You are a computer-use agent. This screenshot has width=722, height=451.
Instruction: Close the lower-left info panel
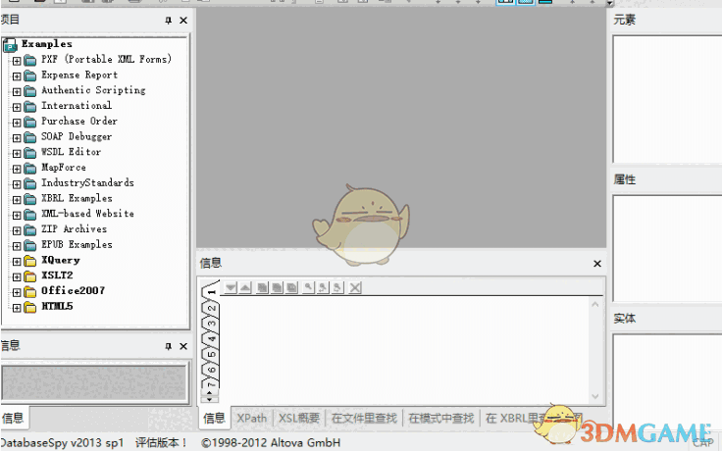click(x=183, y=346)
